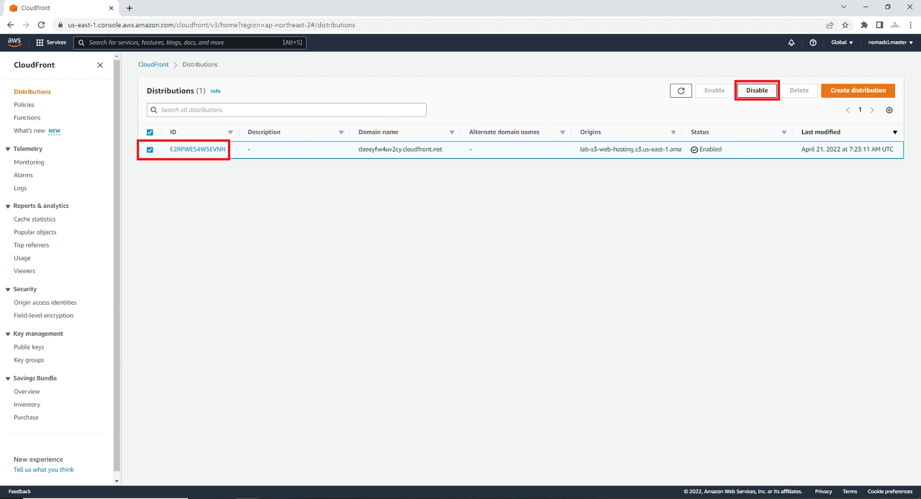
Task: Open the nomadcl.master account dropdown
Action: tap(889, 42)
